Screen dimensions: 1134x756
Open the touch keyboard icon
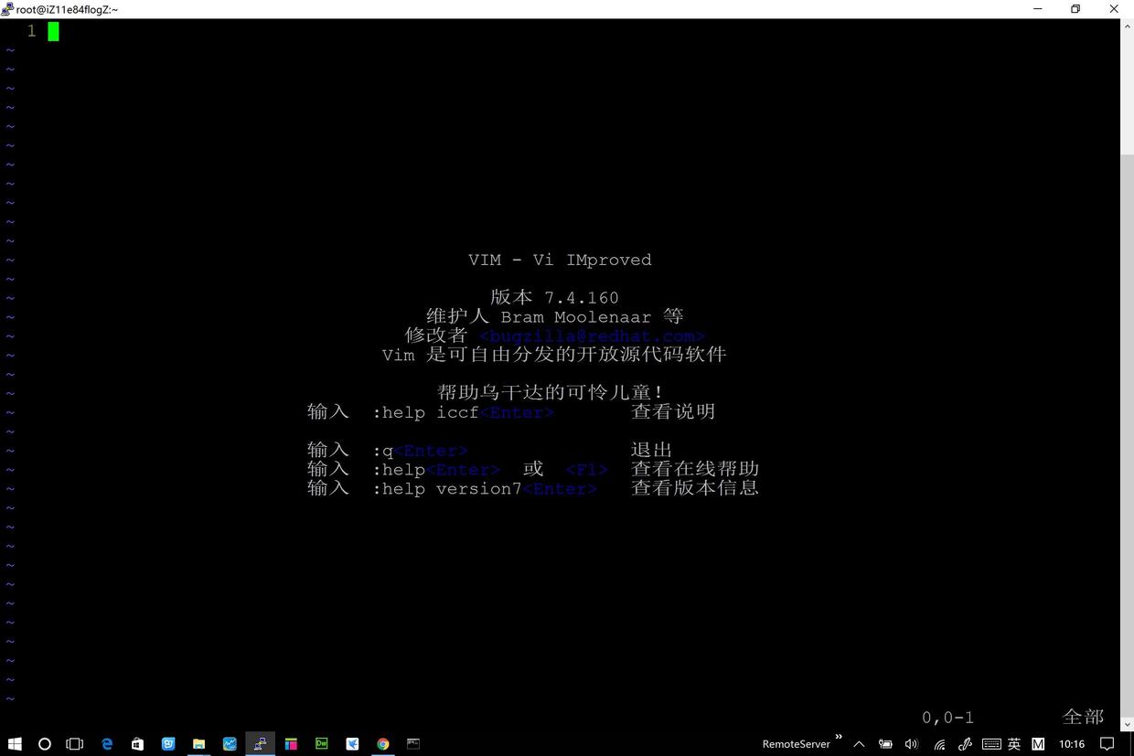point(991,744)
